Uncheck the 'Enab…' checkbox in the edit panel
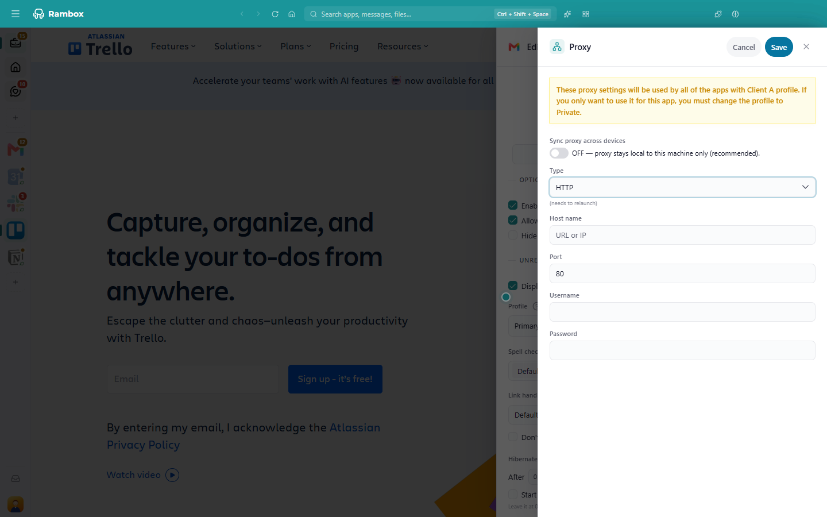 tap(513, 205)
